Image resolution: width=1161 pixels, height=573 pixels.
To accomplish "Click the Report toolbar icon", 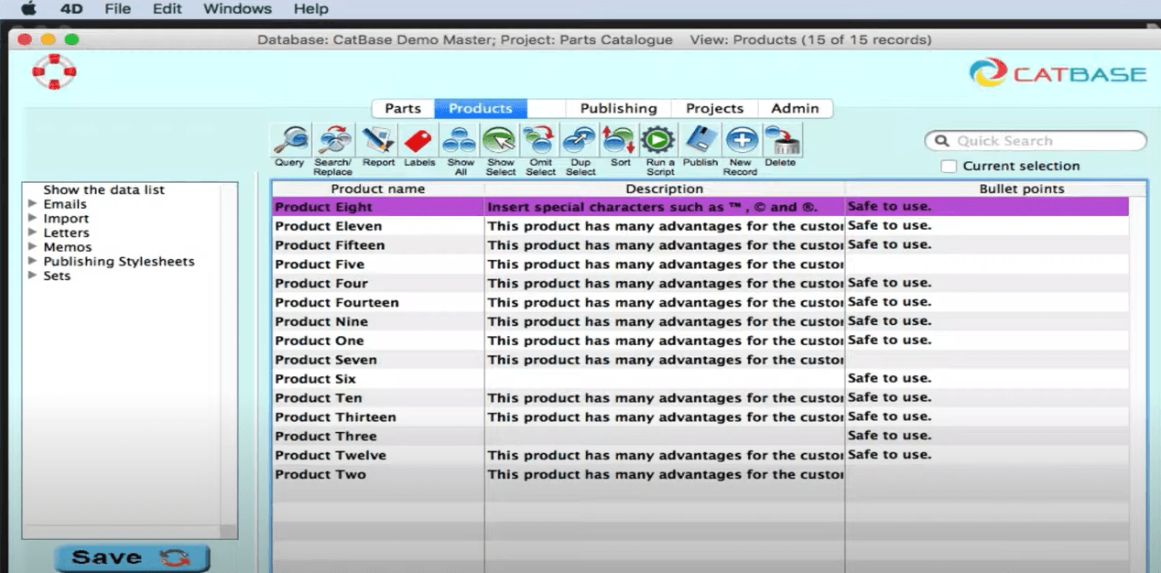I will 377,140.
